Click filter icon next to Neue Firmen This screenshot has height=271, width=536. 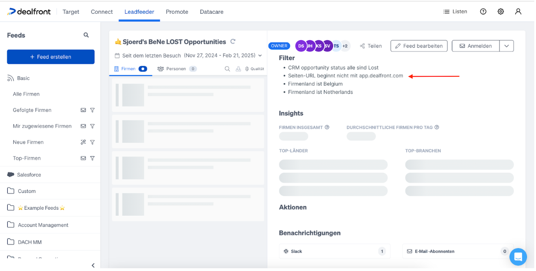[x=92, y=142]
